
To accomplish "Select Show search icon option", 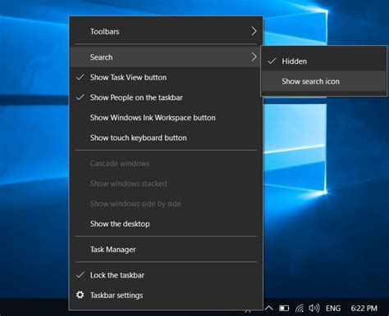I will click(324, 81).
